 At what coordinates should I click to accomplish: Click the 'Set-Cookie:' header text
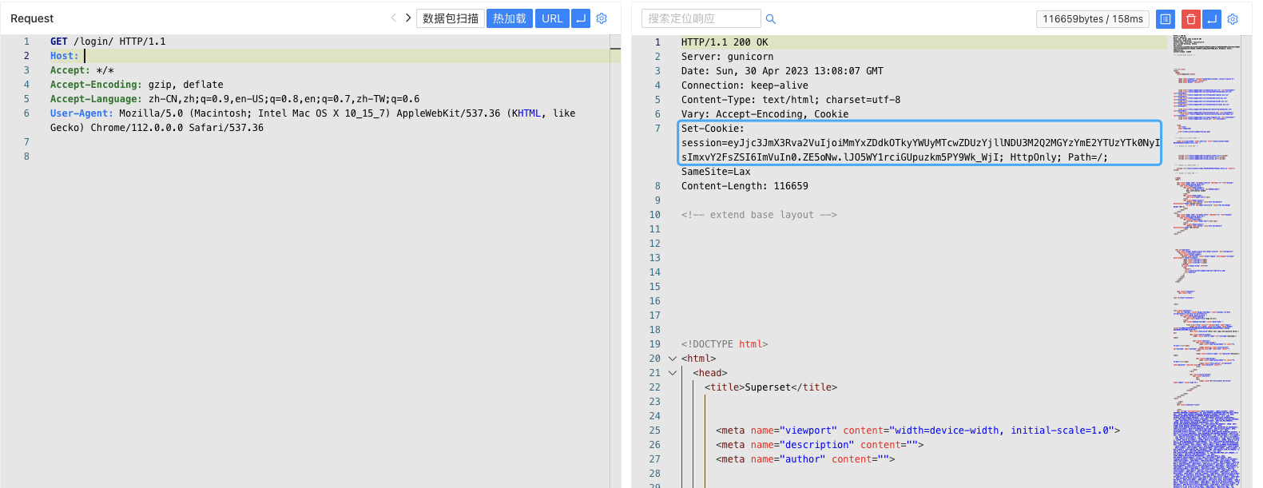pos(713,129)
